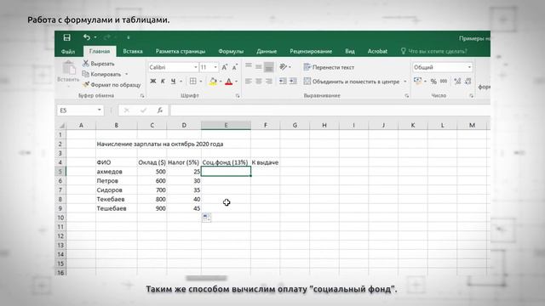Screen dimensions: 545x306
Task: Click accounting currency format icon
Action: 418,82
